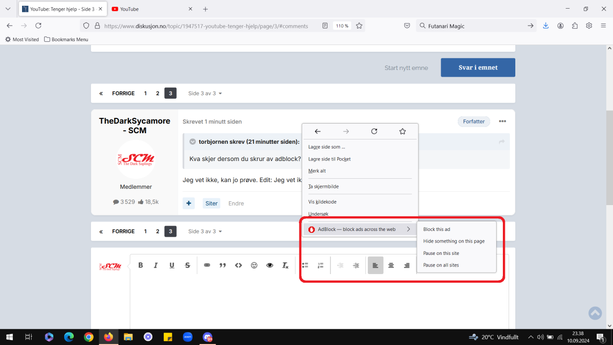Click the browser's vertical scrollbar thumb

[609, 158]
